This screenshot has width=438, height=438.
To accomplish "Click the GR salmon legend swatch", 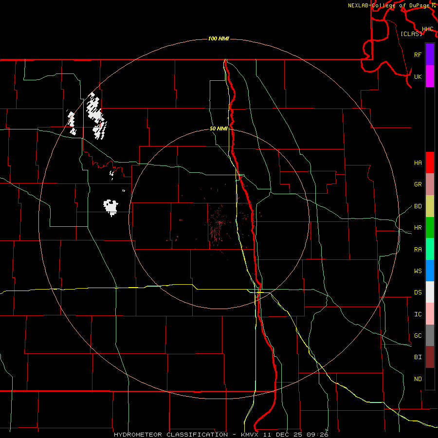I will (x=430, y=184).
